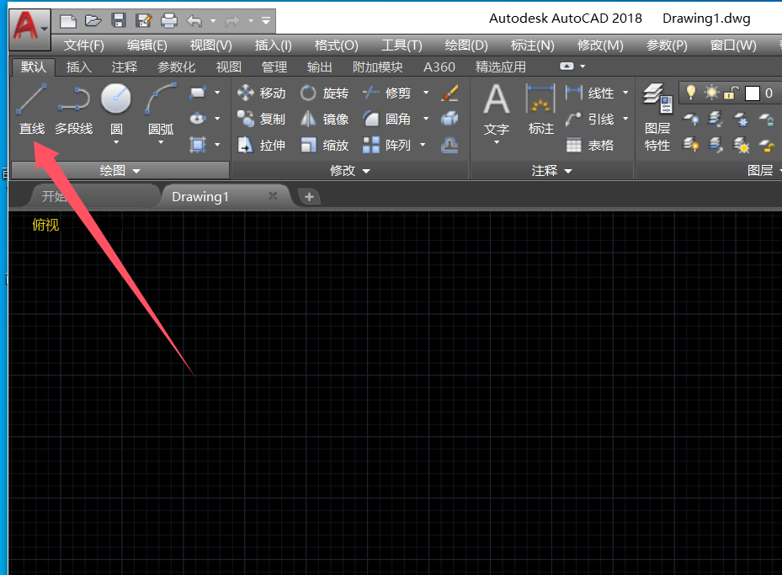Switch to the Insert (插入) ribbon tab

click(x=79, y=67)
